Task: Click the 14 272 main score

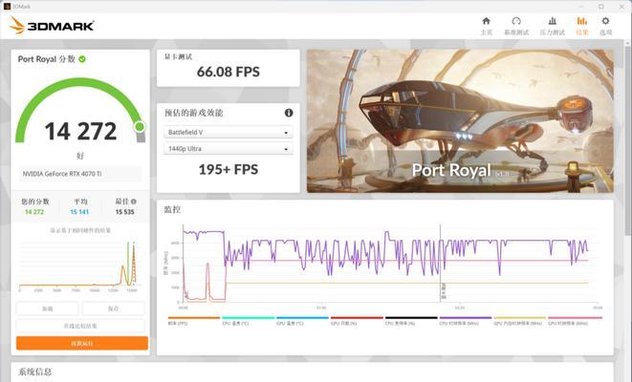Action: (x=80, y=131)
